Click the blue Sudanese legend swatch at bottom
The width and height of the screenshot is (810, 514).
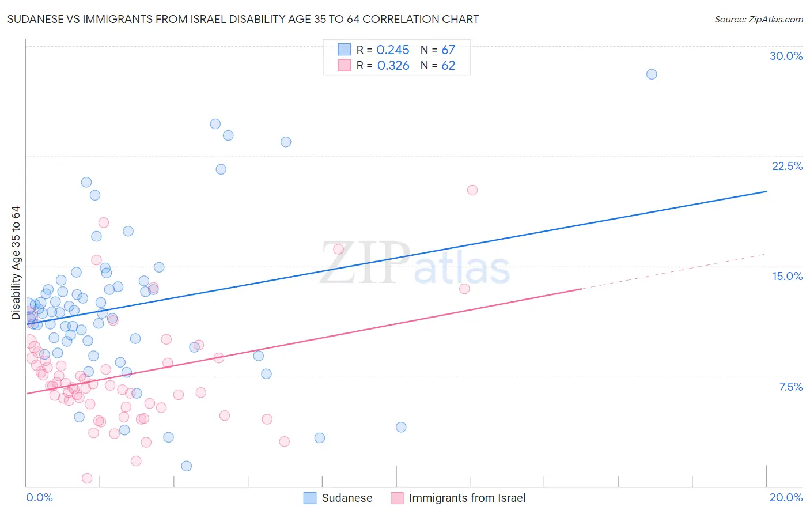(310, 498)
